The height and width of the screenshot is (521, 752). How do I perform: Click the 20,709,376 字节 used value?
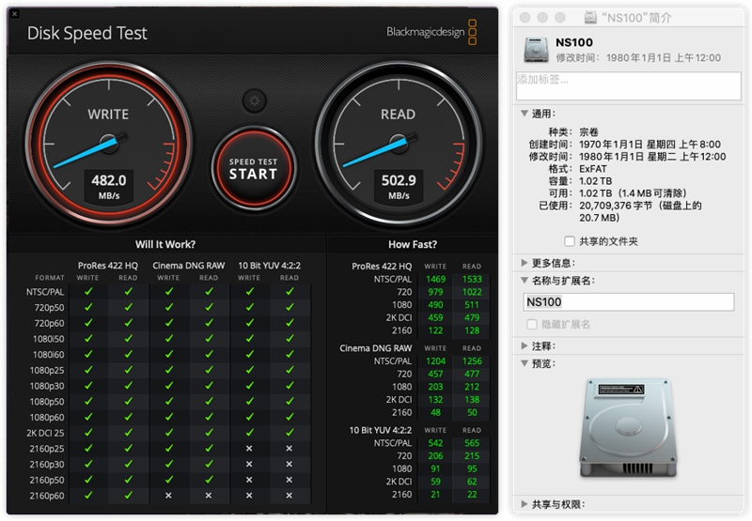[x=616, y=206]
